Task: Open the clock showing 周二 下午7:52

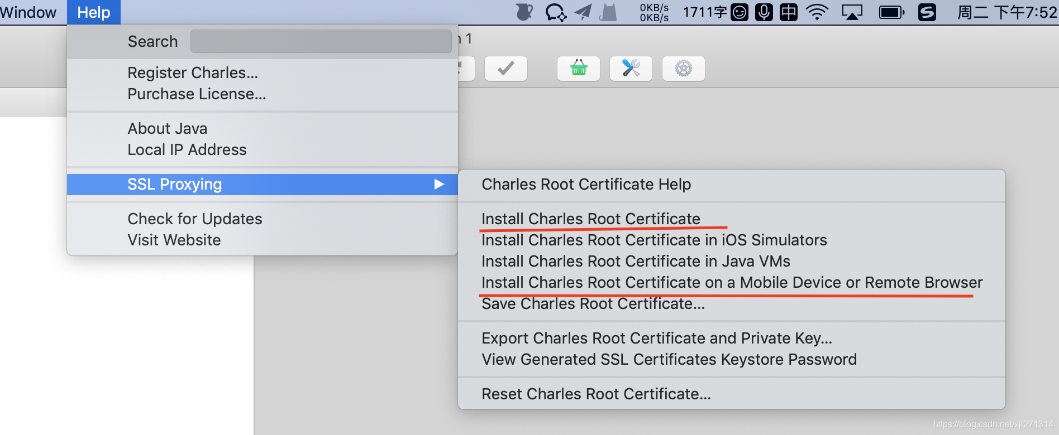Action: click(1007, 12)
